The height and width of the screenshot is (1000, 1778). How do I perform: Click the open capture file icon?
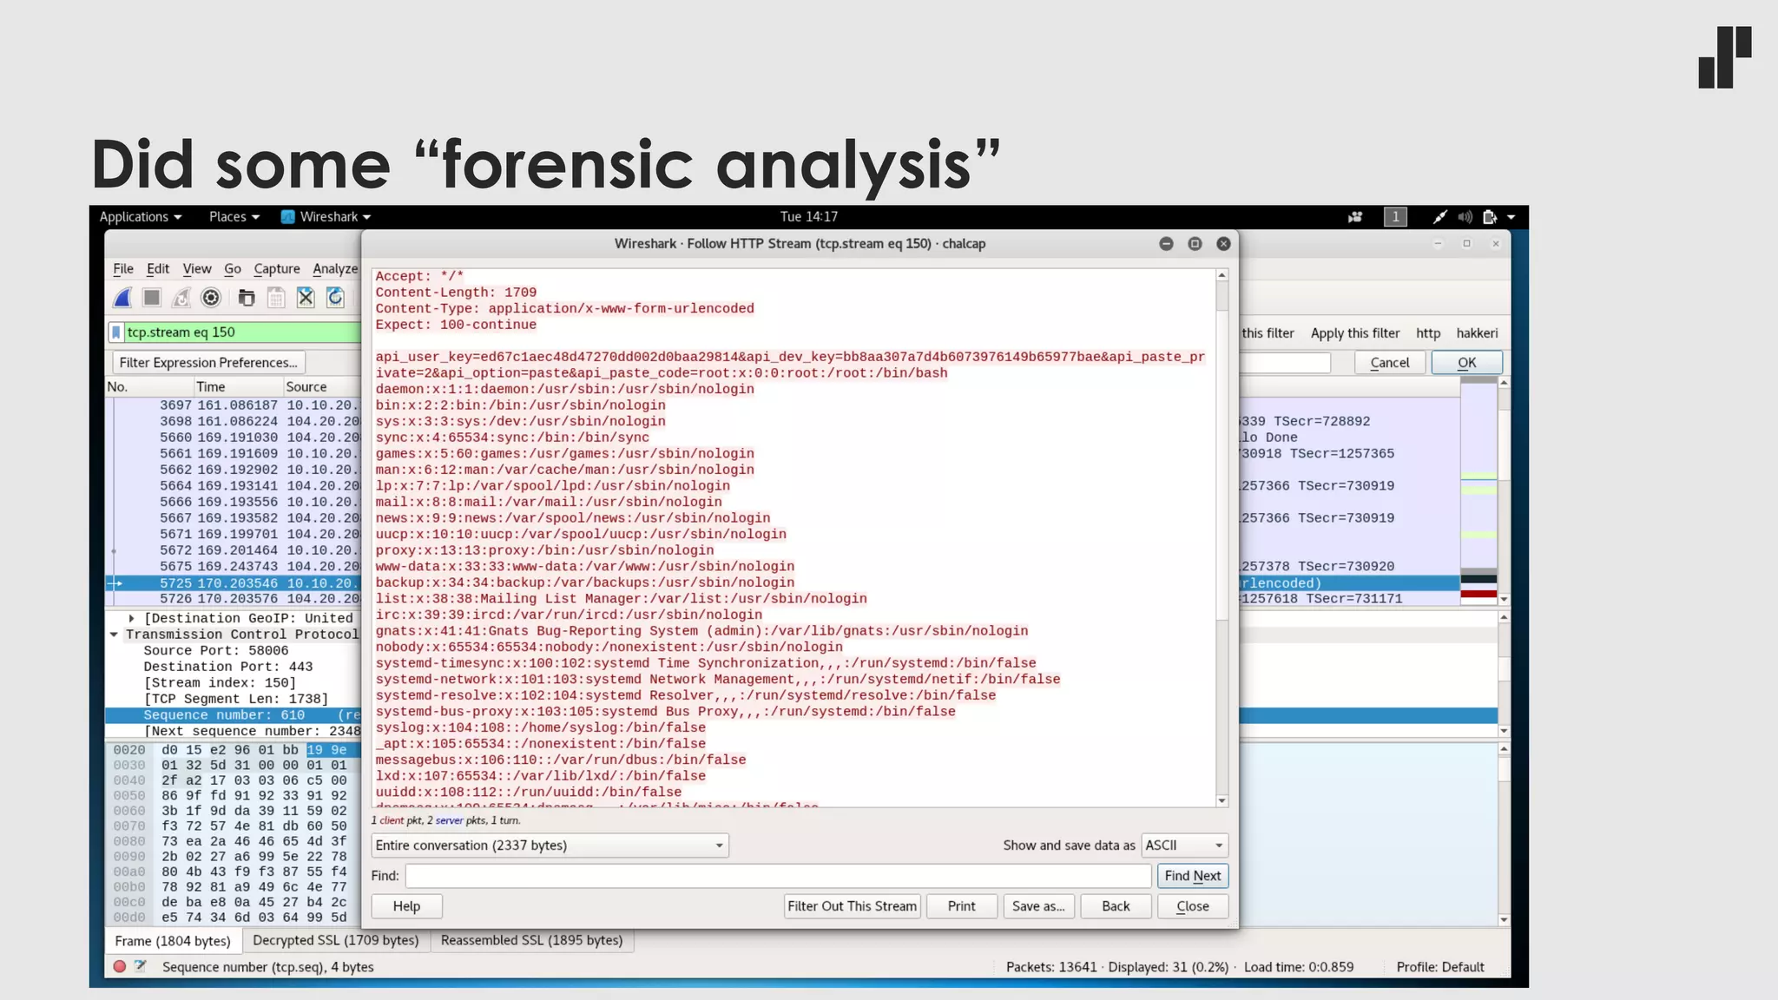point(247,298)
